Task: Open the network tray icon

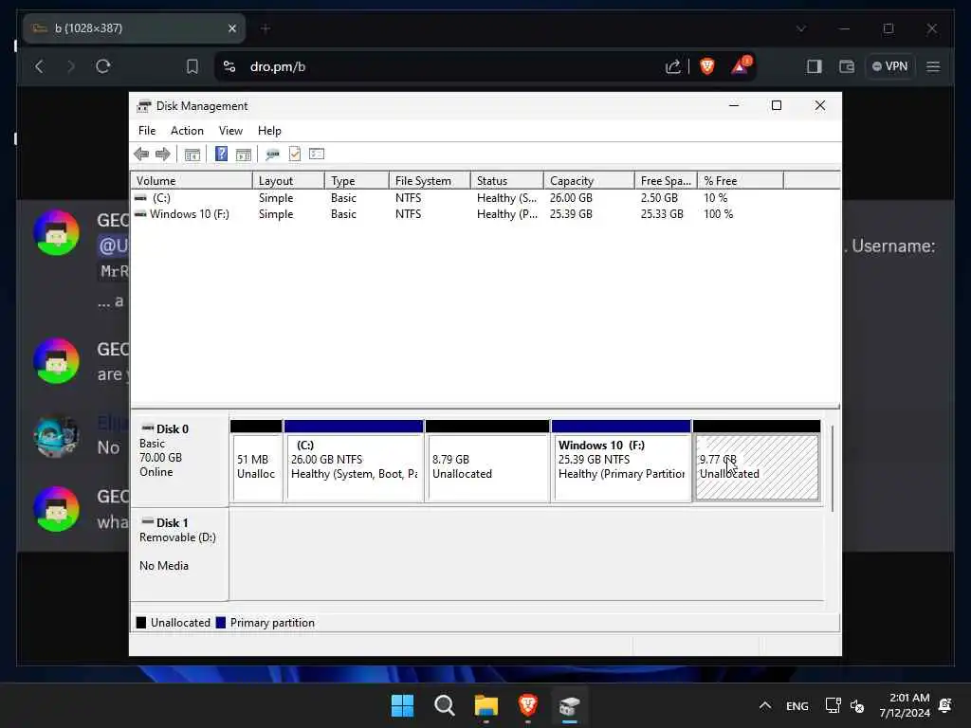Action: [833, 705]
